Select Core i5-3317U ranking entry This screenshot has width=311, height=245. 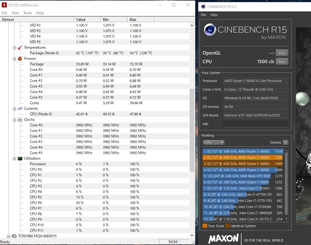pyautogui.click(x=243, y=219)
